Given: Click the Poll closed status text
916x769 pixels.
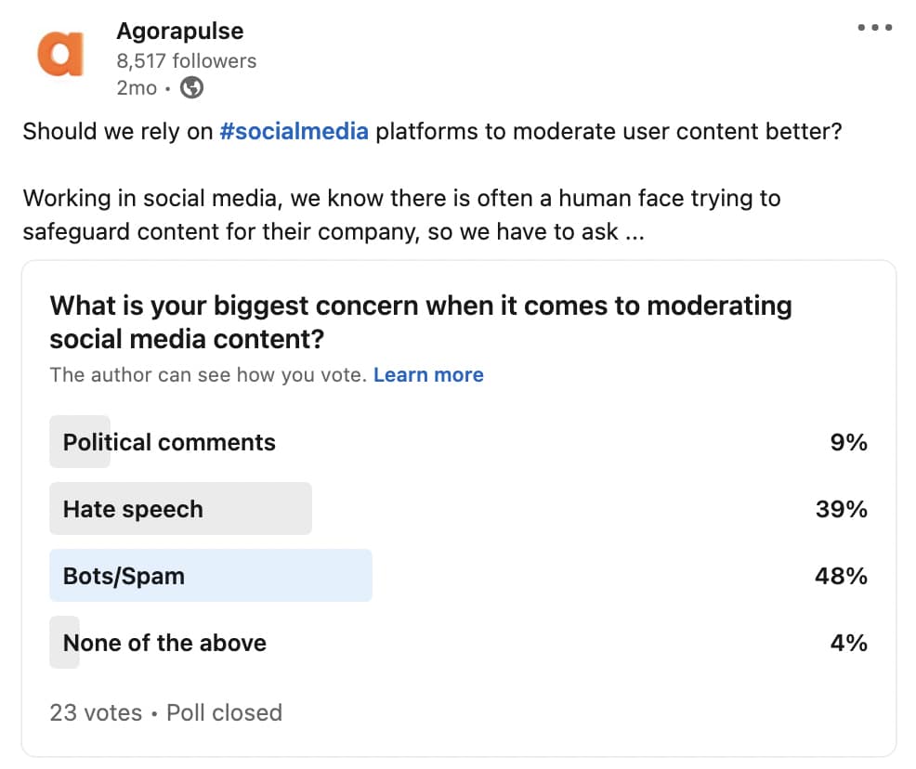Looking at the screenshot, I should tap(224, 712).
